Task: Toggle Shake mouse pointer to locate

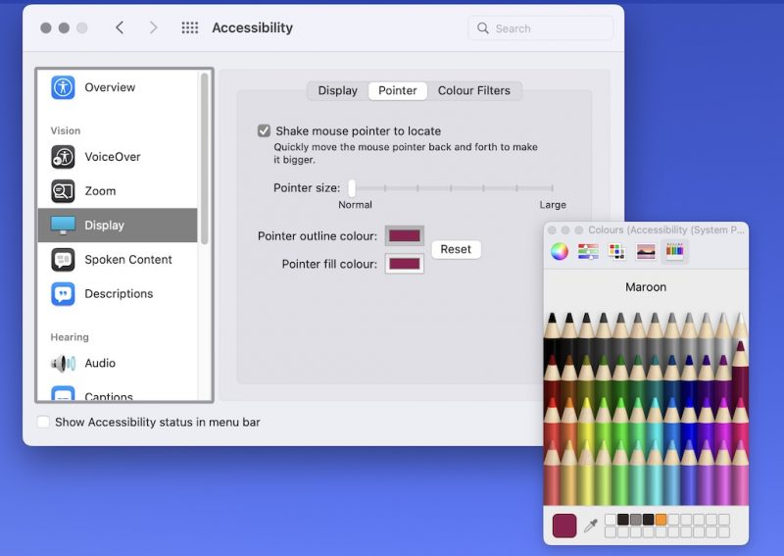Action: click(264, 131)
